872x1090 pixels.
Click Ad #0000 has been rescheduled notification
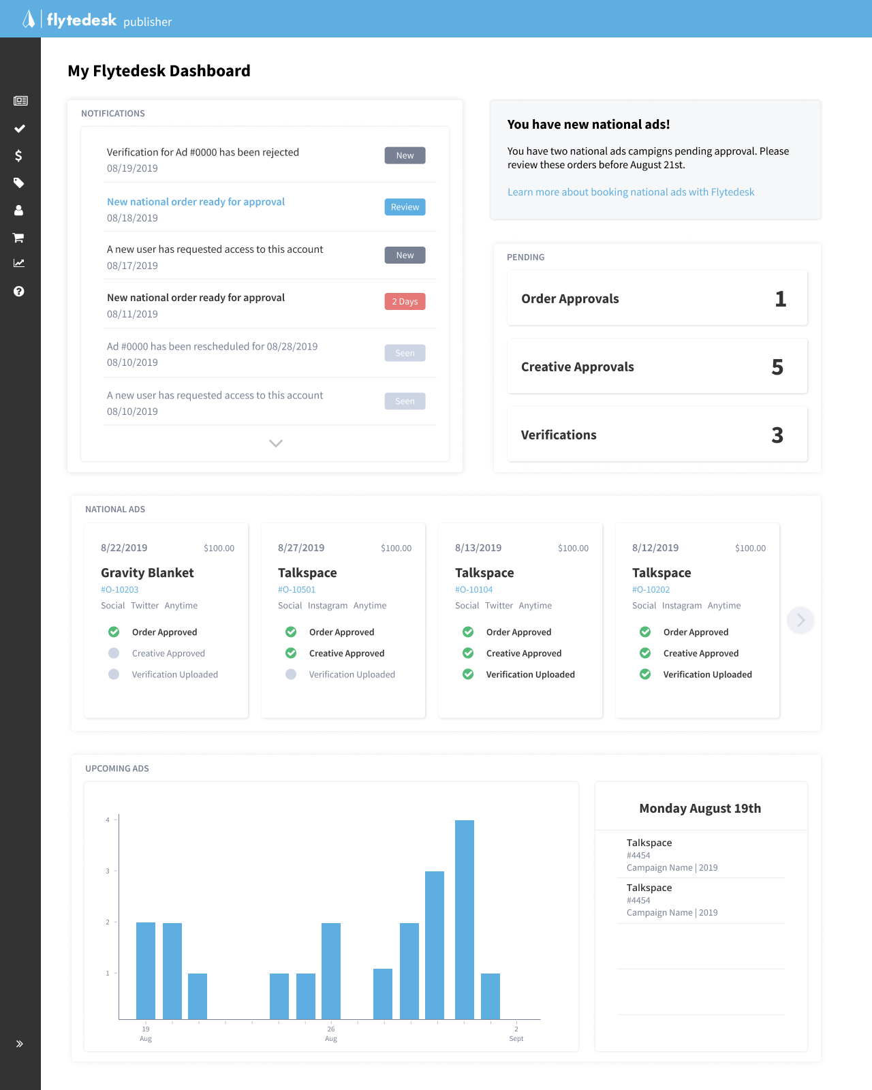click(212, 347)
